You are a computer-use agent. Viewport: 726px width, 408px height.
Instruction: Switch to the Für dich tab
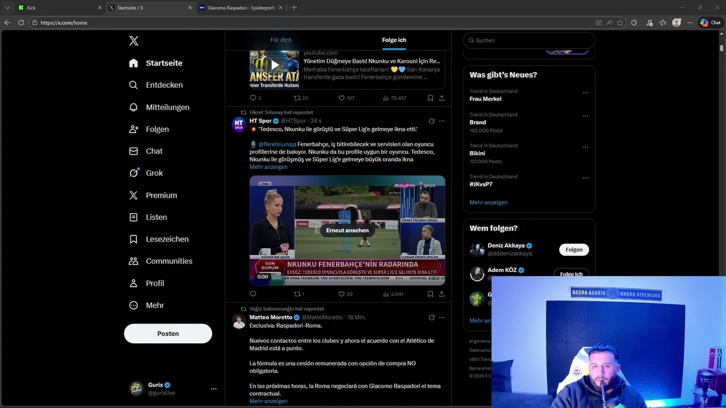click(x=281, y=40)
